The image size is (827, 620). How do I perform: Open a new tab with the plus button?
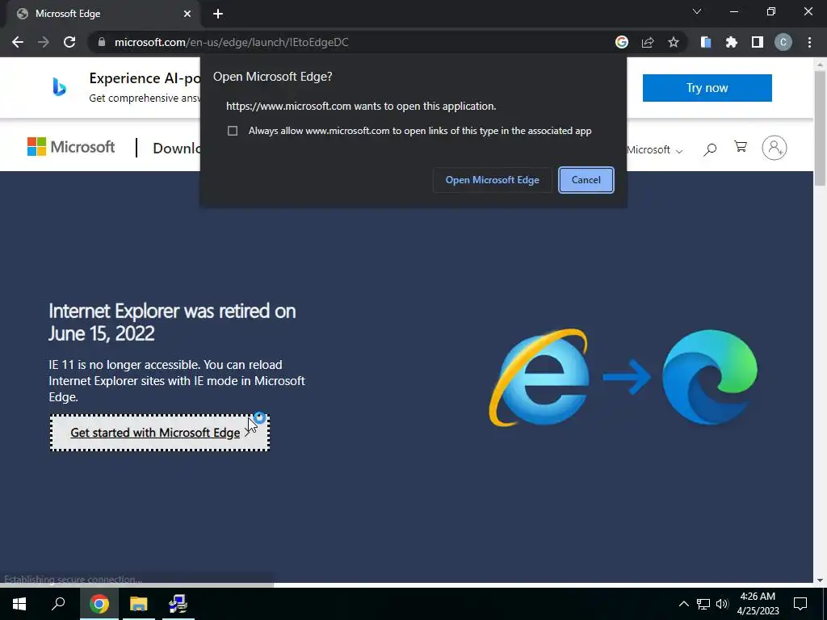tap(218, 14)
